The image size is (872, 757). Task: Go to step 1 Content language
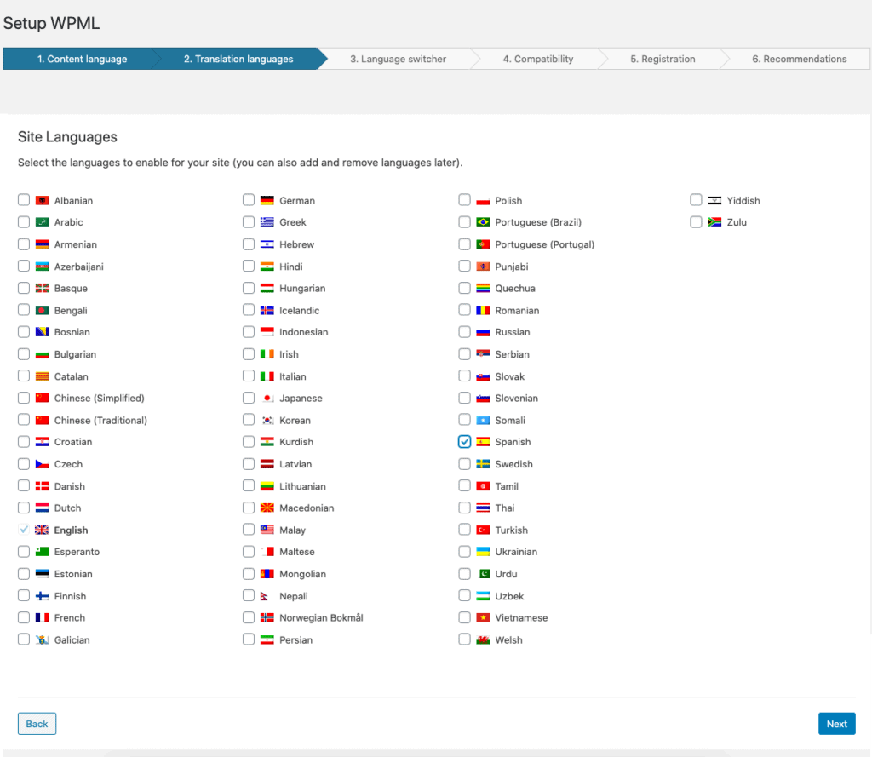(x=82, y=59)
